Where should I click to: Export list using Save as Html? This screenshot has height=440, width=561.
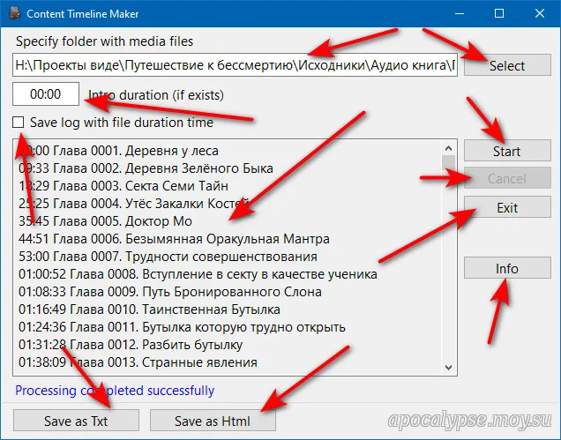click(213, 421)
